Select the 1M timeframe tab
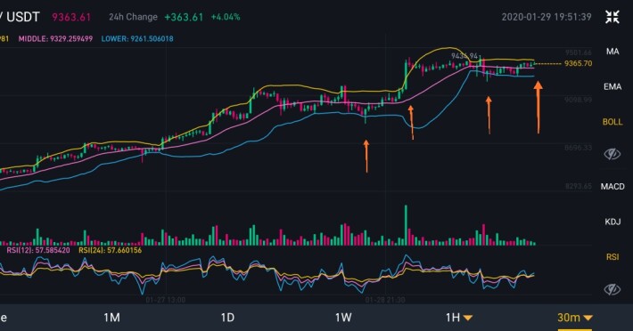The width and height of the screenshot is (633, 331). 111,318
